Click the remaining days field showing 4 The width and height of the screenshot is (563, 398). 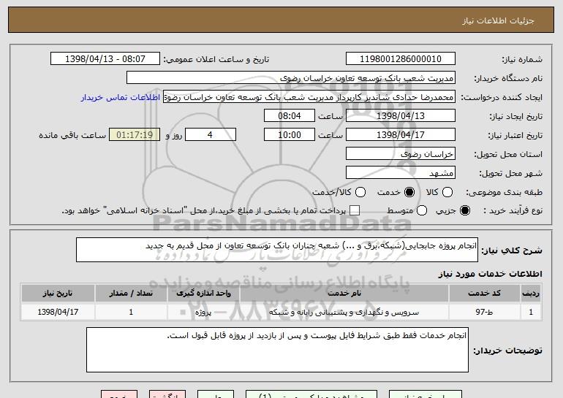(211, 135)
